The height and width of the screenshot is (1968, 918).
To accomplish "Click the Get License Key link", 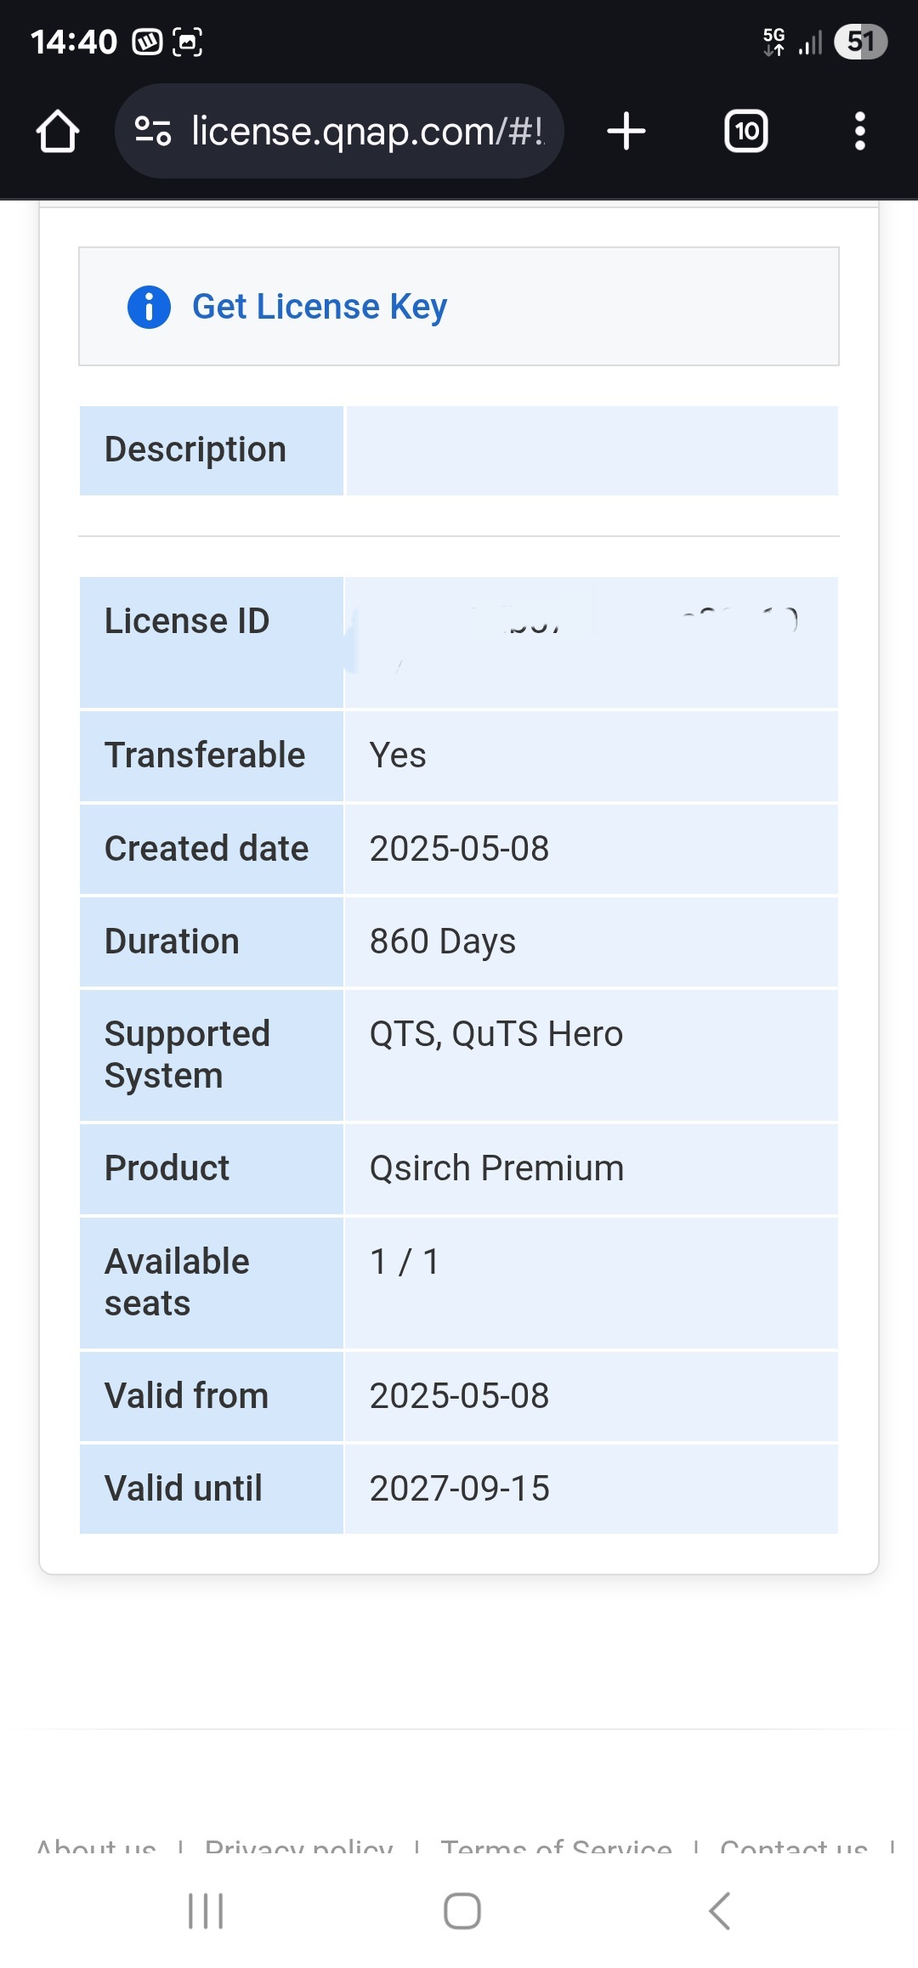I will [x=319, y=307].
